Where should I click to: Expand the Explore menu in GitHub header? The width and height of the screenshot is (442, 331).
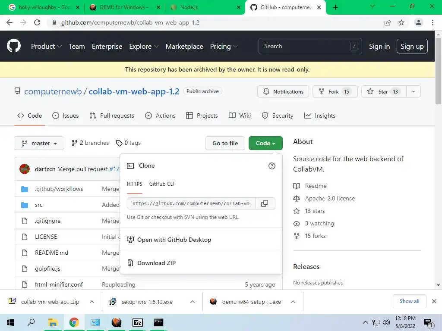coord(143,47)
